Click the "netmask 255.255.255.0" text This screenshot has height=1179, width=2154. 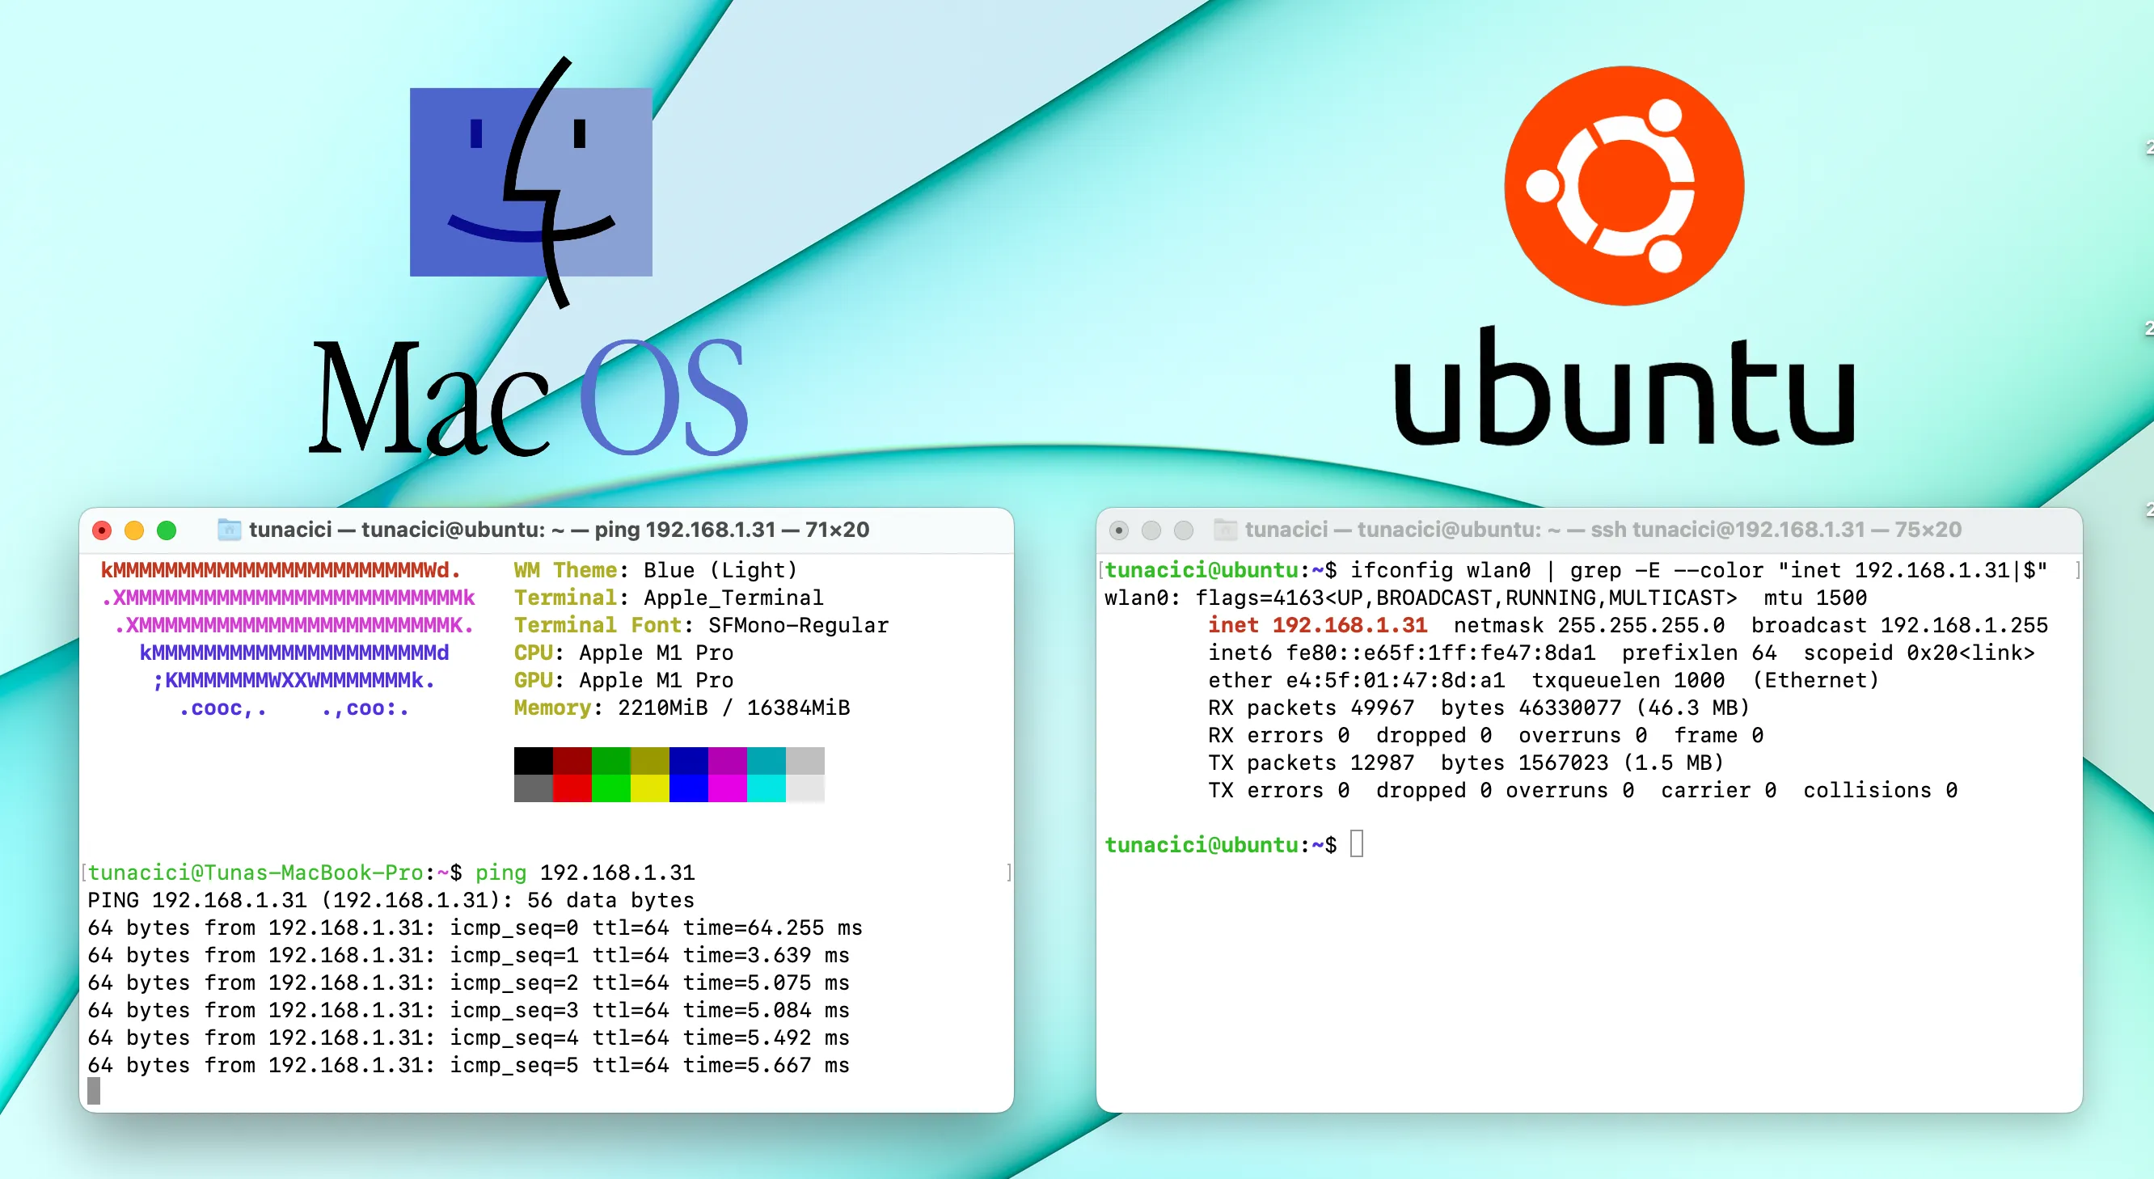click(x=1589, y=625)
